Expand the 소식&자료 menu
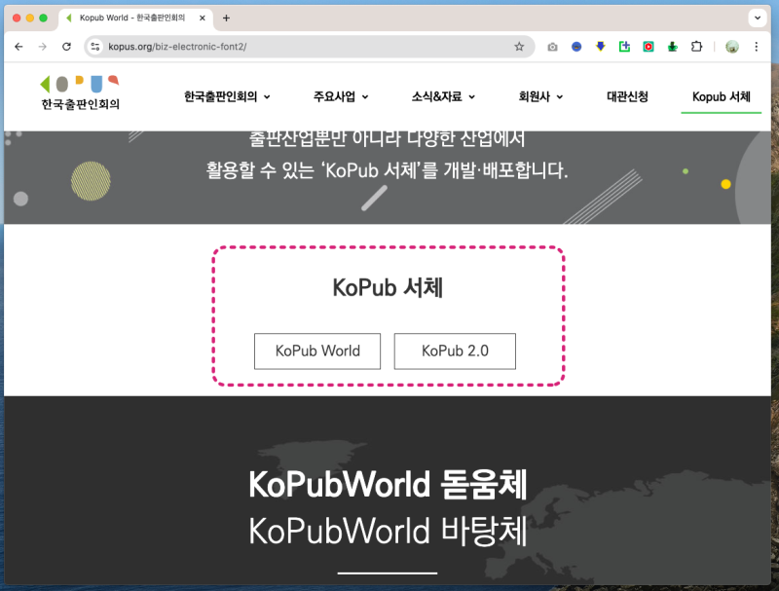The image size is (779, 591). pos(443,96)
